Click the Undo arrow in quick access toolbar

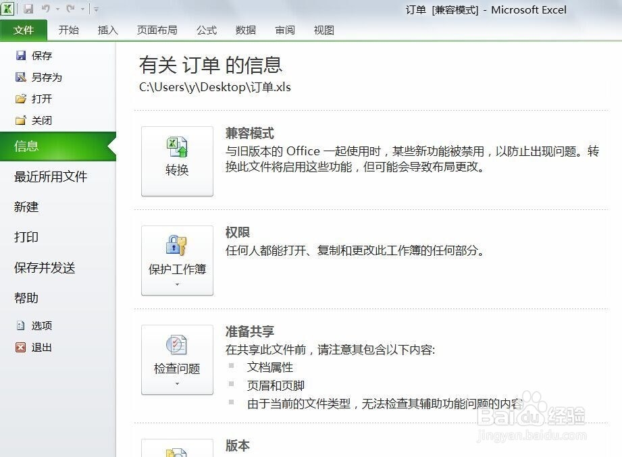(46, 9)
